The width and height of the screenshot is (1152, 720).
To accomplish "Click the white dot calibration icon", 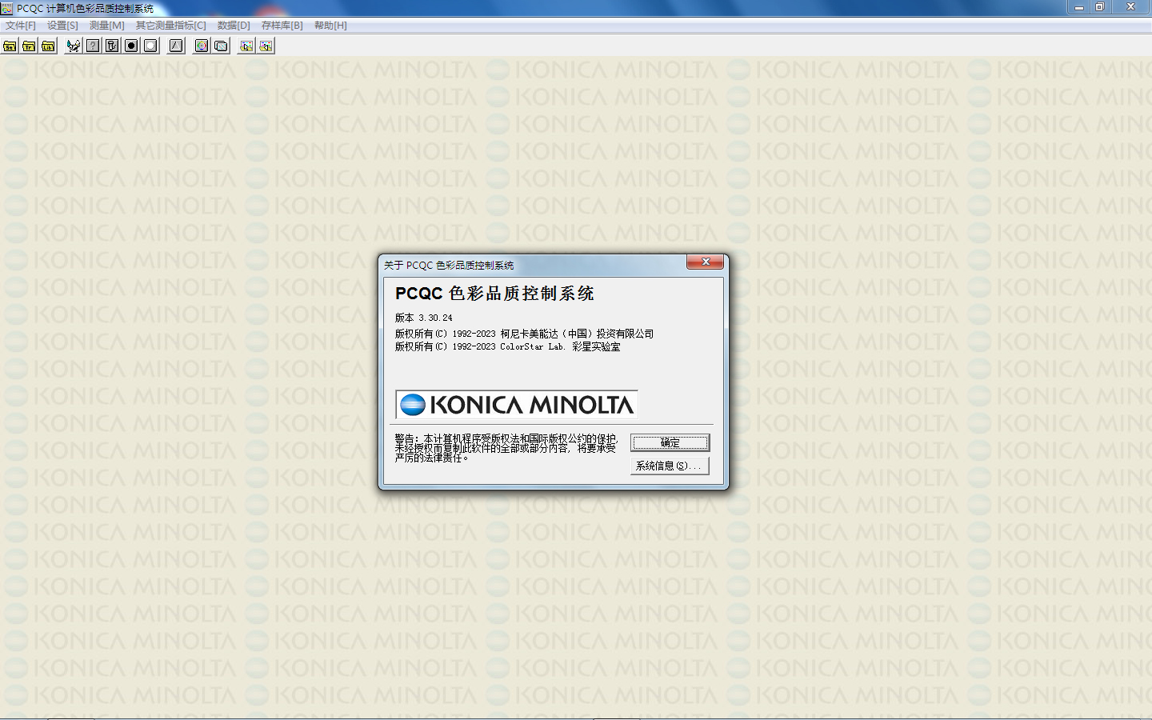I will pyautogui.click(x=150, y=46).
